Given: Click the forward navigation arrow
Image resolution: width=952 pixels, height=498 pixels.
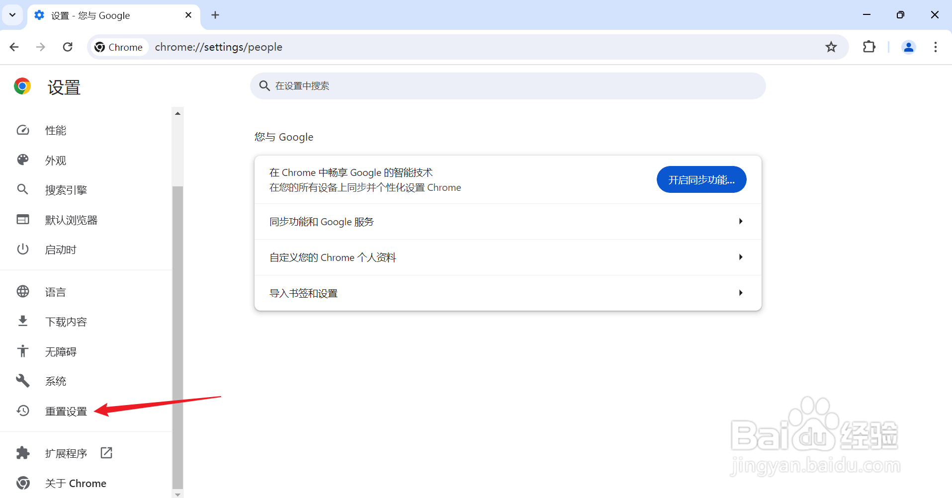Looking at the screenshot, I should pyautogui.click(x=41, y=47).
